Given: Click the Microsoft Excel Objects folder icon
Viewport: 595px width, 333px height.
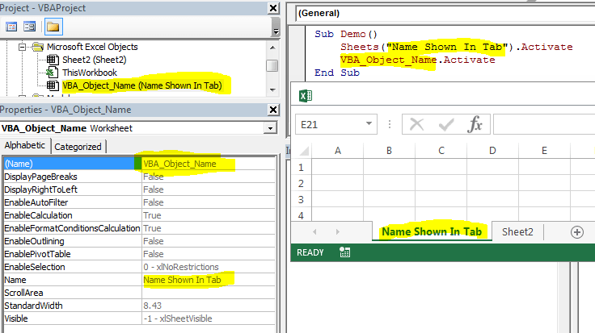Looking at the screenshot, I should [x=37, y=47].
